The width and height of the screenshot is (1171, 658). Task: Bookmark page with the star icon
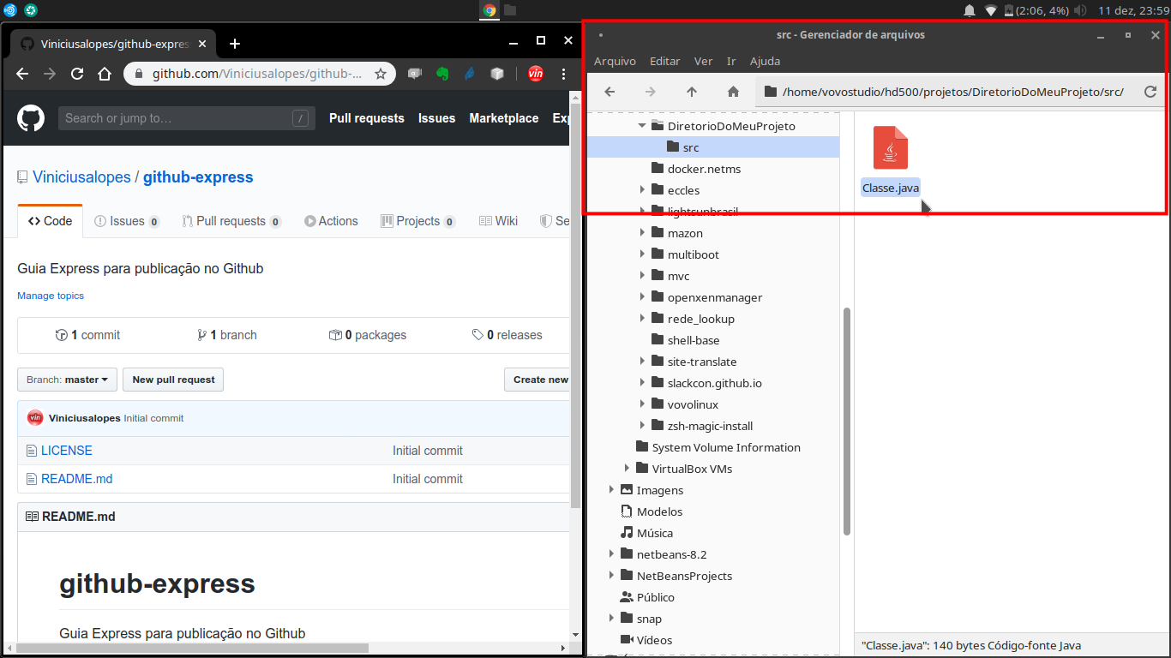(381, 74)
